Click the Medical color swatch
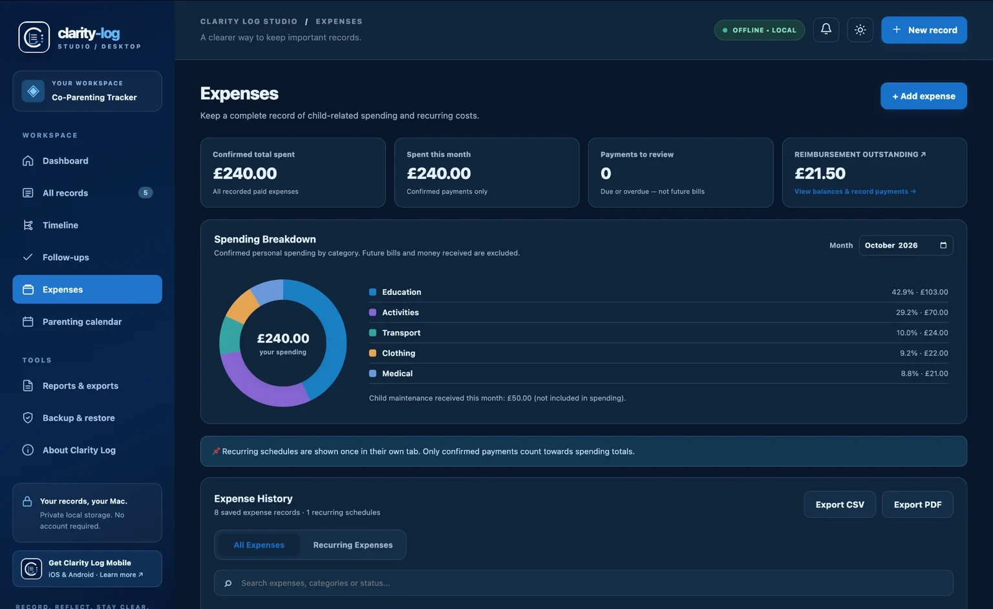Viewport: 993px width, 609px height. tap(372, 374)
